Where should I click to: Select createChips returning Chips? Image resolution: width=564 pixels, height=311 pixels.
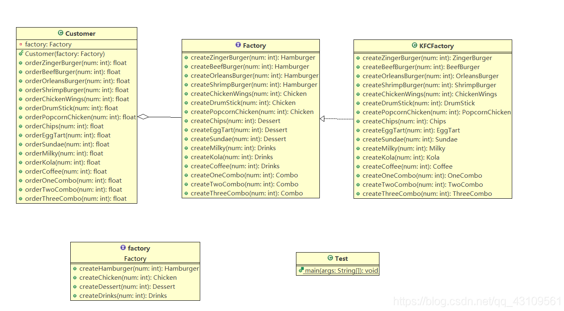[404, 121]
